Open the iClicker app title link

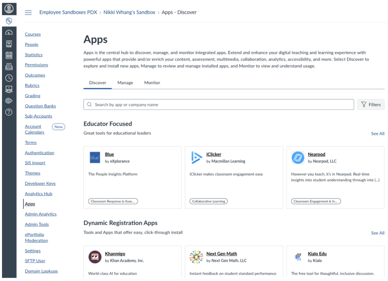[214, 154]
